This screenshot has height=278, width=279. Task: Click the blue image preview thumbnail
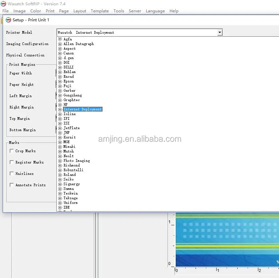(x=227, y=240)
